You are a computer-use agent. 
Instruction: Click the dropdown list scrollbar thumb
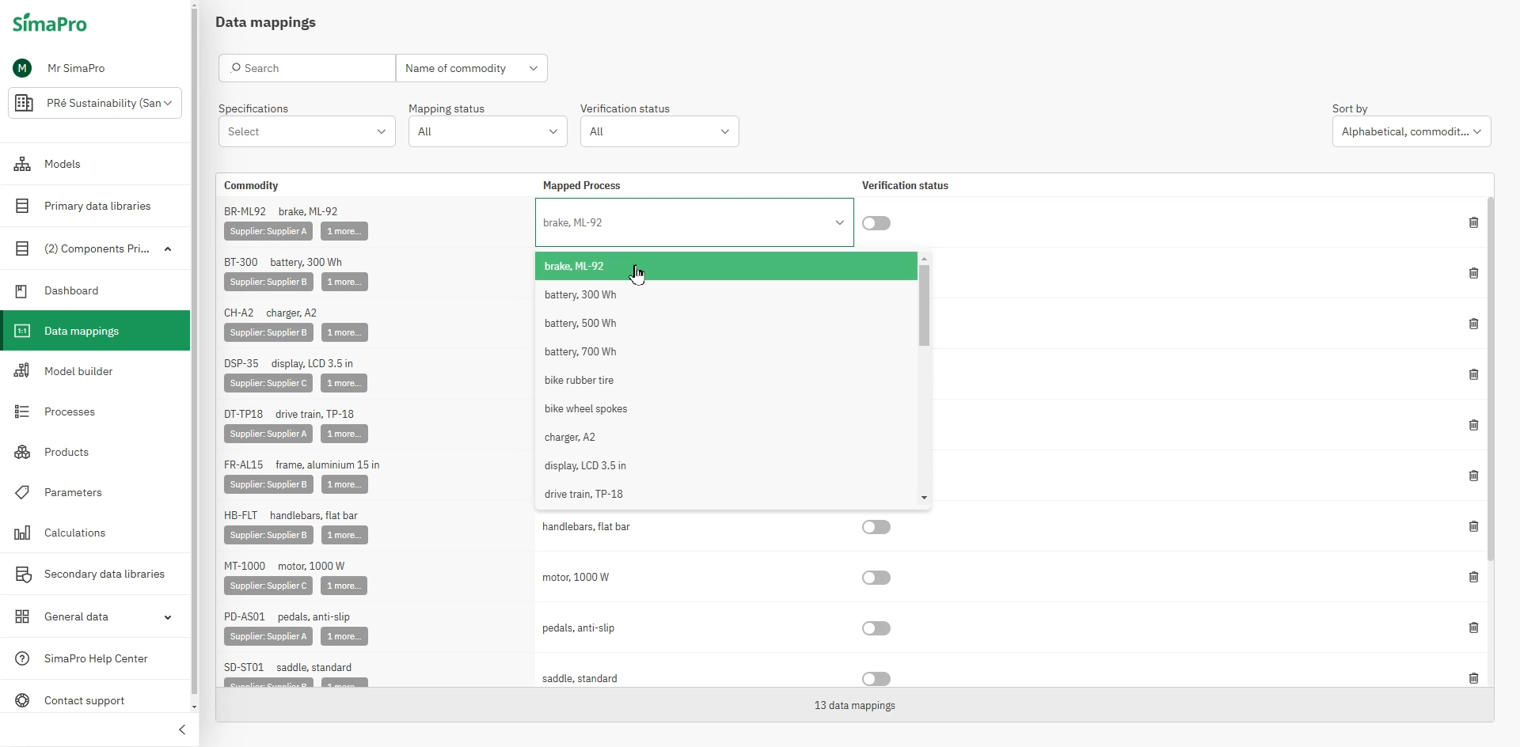[x=924, y=305]
